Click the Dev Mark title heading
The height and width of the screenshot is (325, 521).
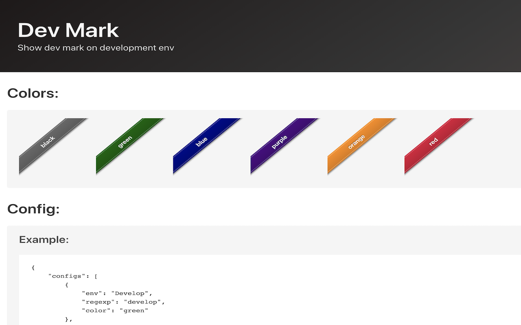tap(68, 30)
